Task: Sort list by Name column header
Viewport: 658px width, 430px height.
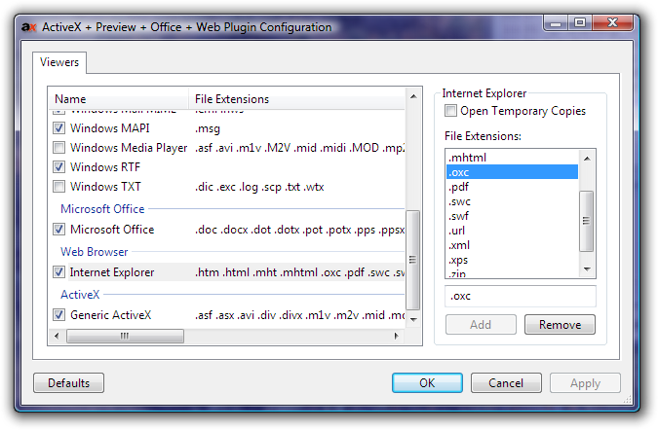Action: [x=117, y=99]
